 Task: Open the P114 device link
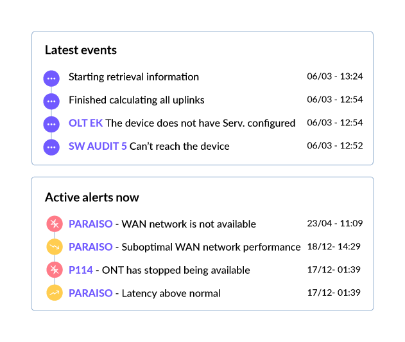click(x=81, y=270)
